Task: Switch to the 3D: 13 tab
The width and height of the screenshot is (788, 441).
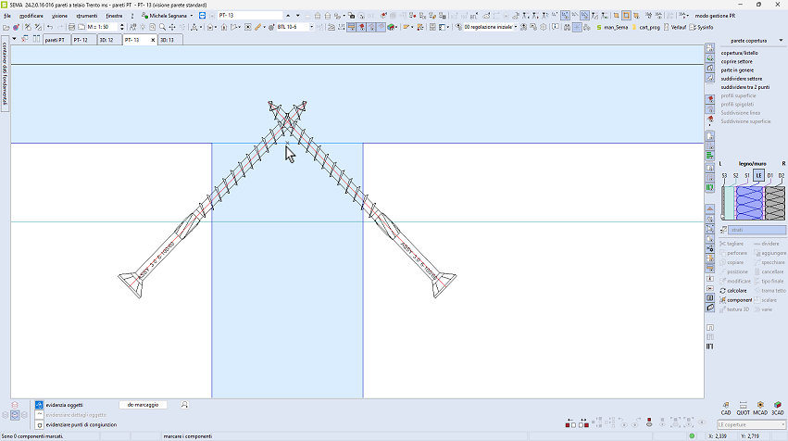Action: [169, 40]
